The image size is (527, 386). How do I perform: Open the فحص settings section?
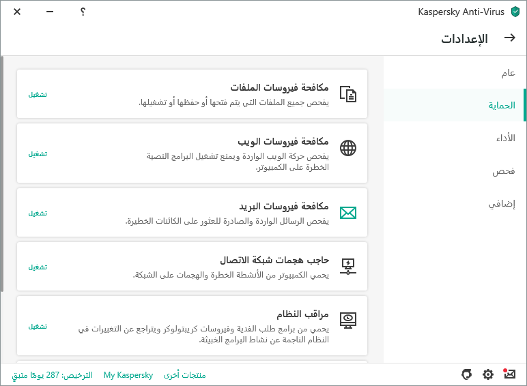tap(504, 171)
